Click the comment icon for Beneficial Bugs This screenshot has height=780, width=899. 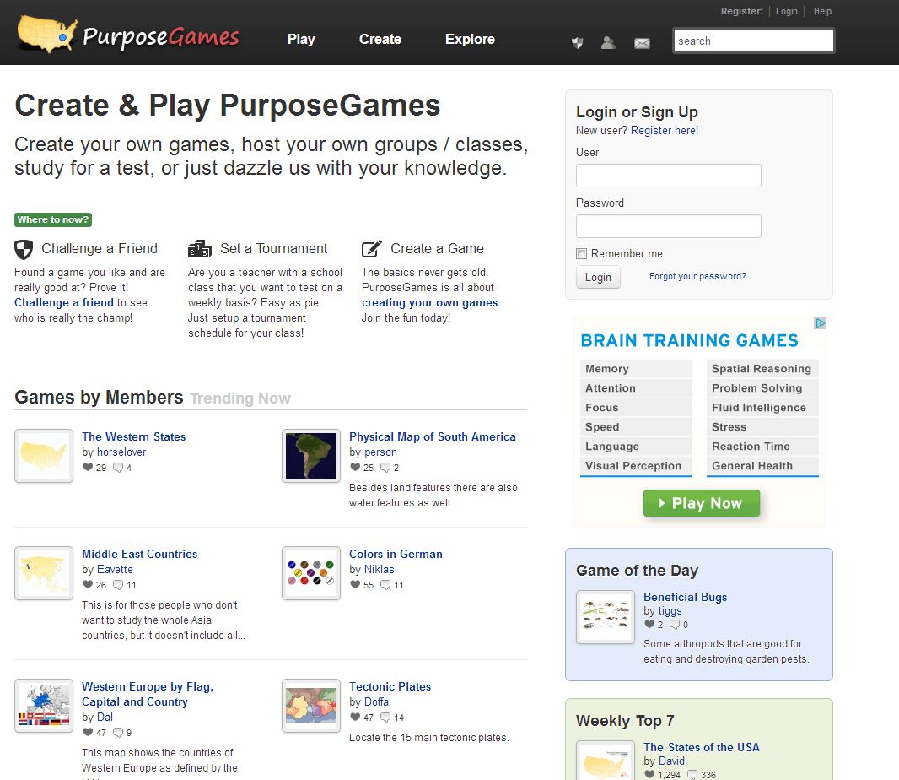click(675, 625)
